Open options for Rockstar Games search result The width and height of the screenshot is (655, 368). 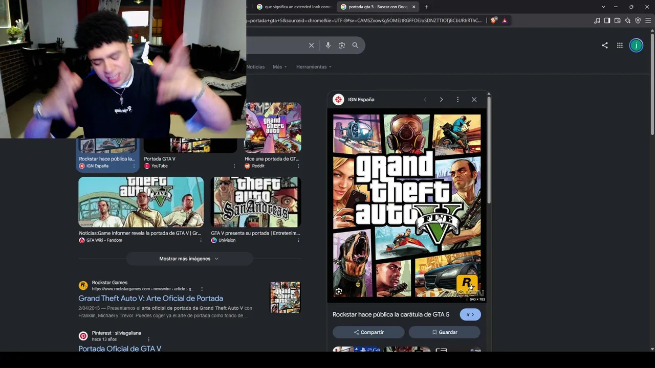tap(202, 289)
